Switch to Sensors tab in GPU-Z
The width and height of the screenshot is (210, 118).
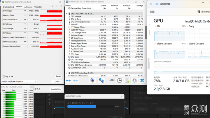pyautogui.click(x=19, y=7)
